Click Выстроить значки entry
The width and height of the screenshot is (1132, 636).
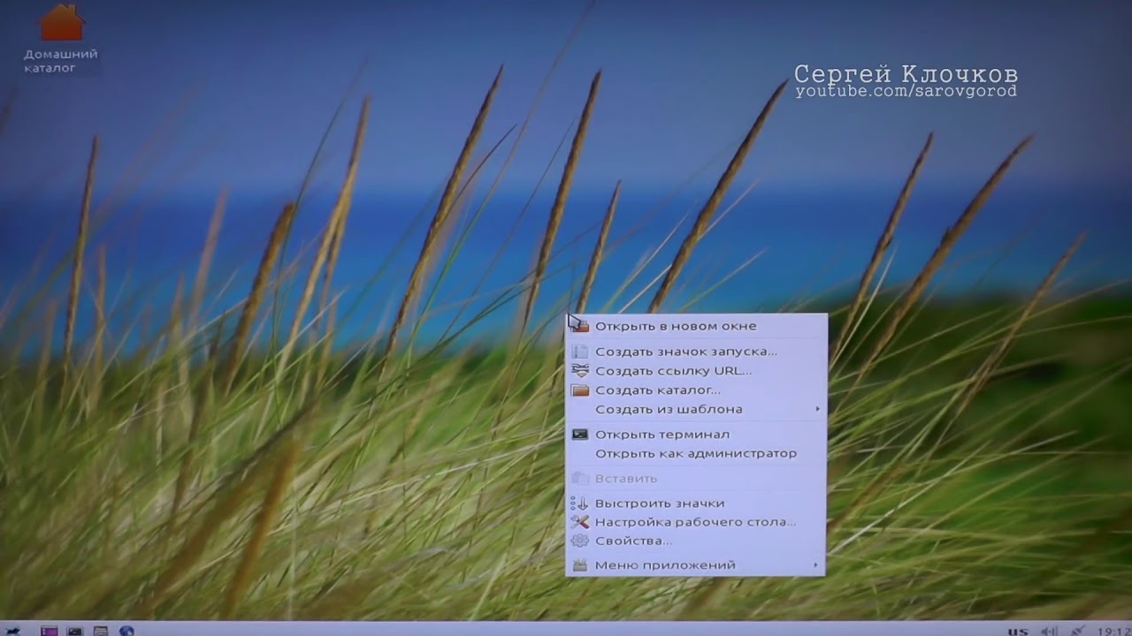click(x=696, y=503)
